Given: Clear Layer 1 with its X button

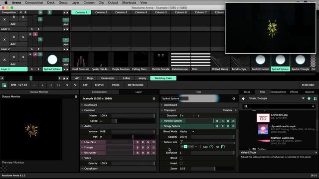Looking at the screenshot, I should pos(4,60).
